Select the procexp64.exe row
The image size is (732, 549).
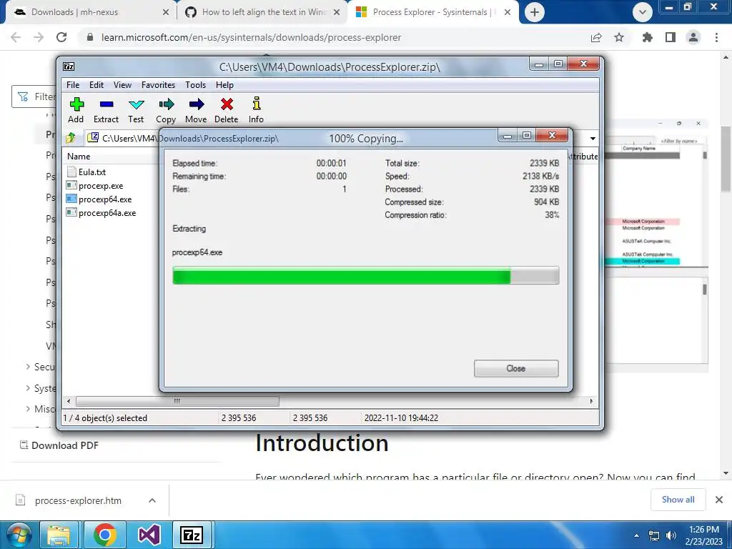click(x=104, y=199)
